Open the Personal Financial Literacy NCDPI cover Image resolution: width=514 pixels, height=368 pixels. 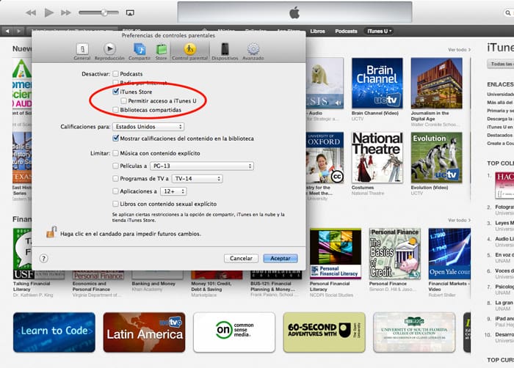[336, 254]
